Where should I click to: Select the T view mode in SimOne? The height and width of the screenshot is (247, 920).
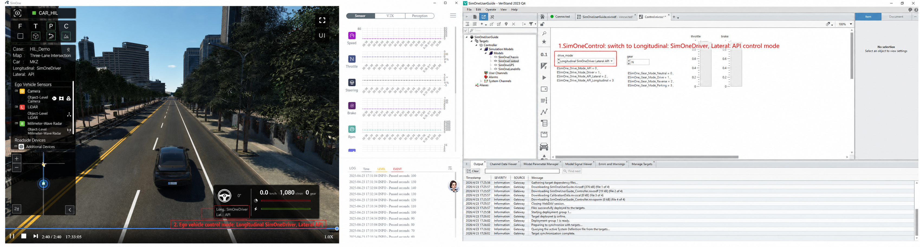coord(35,26)
